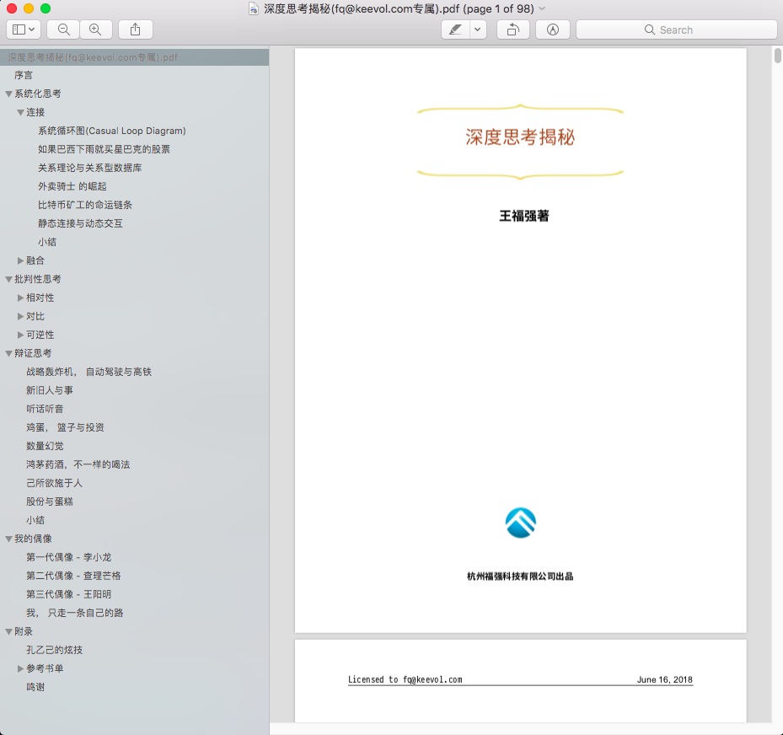Collapse the 我的偶像 section
The width and height of the screenshot is (783, 735).
tap(8, 539)
